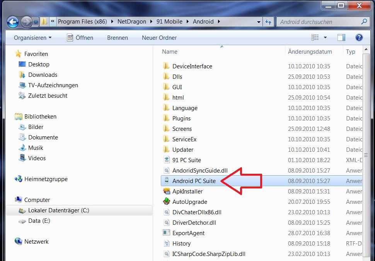Select Program Files (x86) breadcrumb
The height and width of the screenshot is (261, 375).
click(x=82, y=22)
